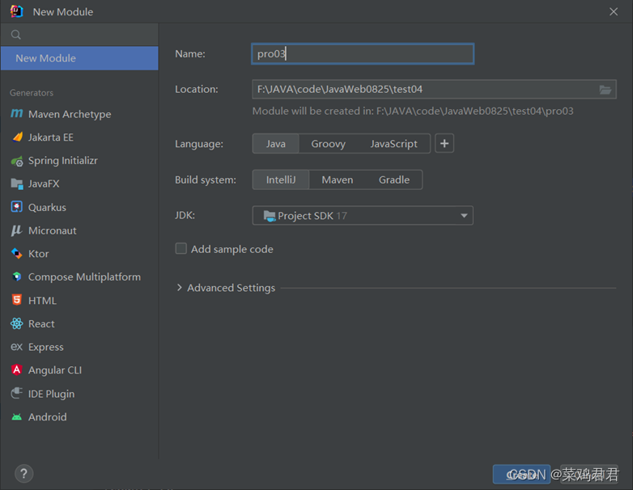Select Compose Multiplatform icon
The image size is (633, 490).
(16, 277)
